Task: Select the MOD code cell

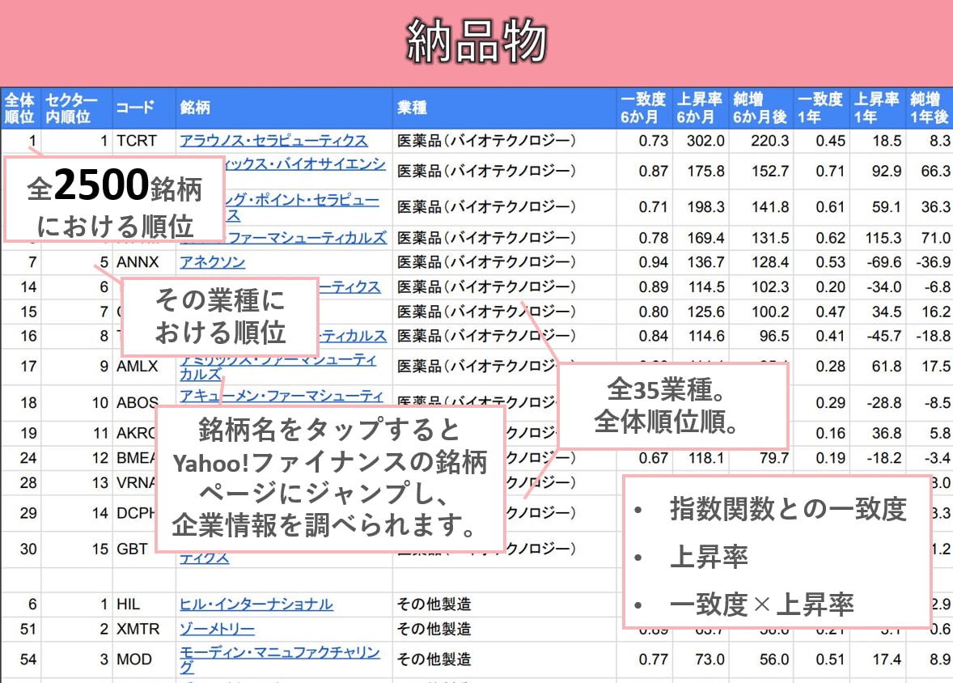Action: (144, 660)
